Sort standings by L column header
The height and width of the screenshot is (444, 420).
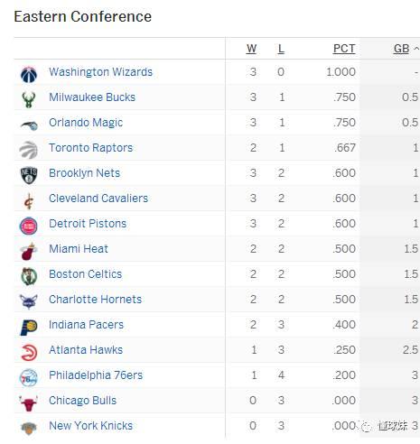tap(281, 49)
